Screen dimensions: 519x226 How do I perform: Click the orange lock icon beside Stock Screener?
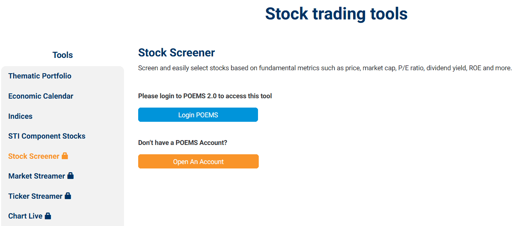pos(65,156)
